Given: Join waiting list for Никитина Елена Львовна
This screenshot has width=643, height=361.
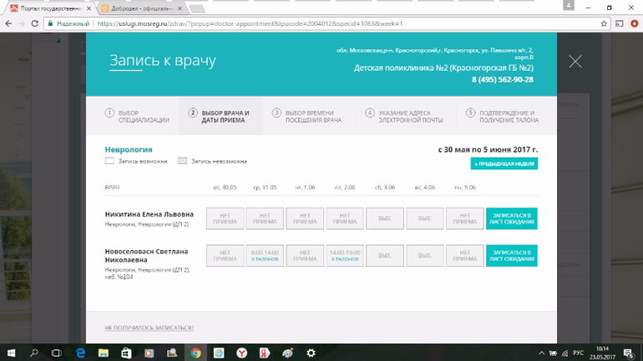Looking at the screenshot, I should point(511,218).
